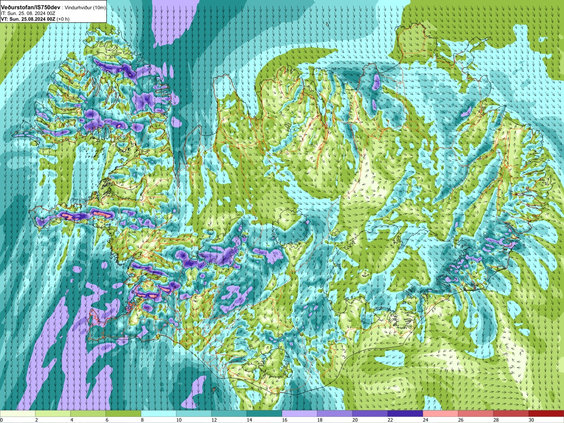Select the 12–14 teal legend swatch
The image size is (564, 423).
click(229, 414)
